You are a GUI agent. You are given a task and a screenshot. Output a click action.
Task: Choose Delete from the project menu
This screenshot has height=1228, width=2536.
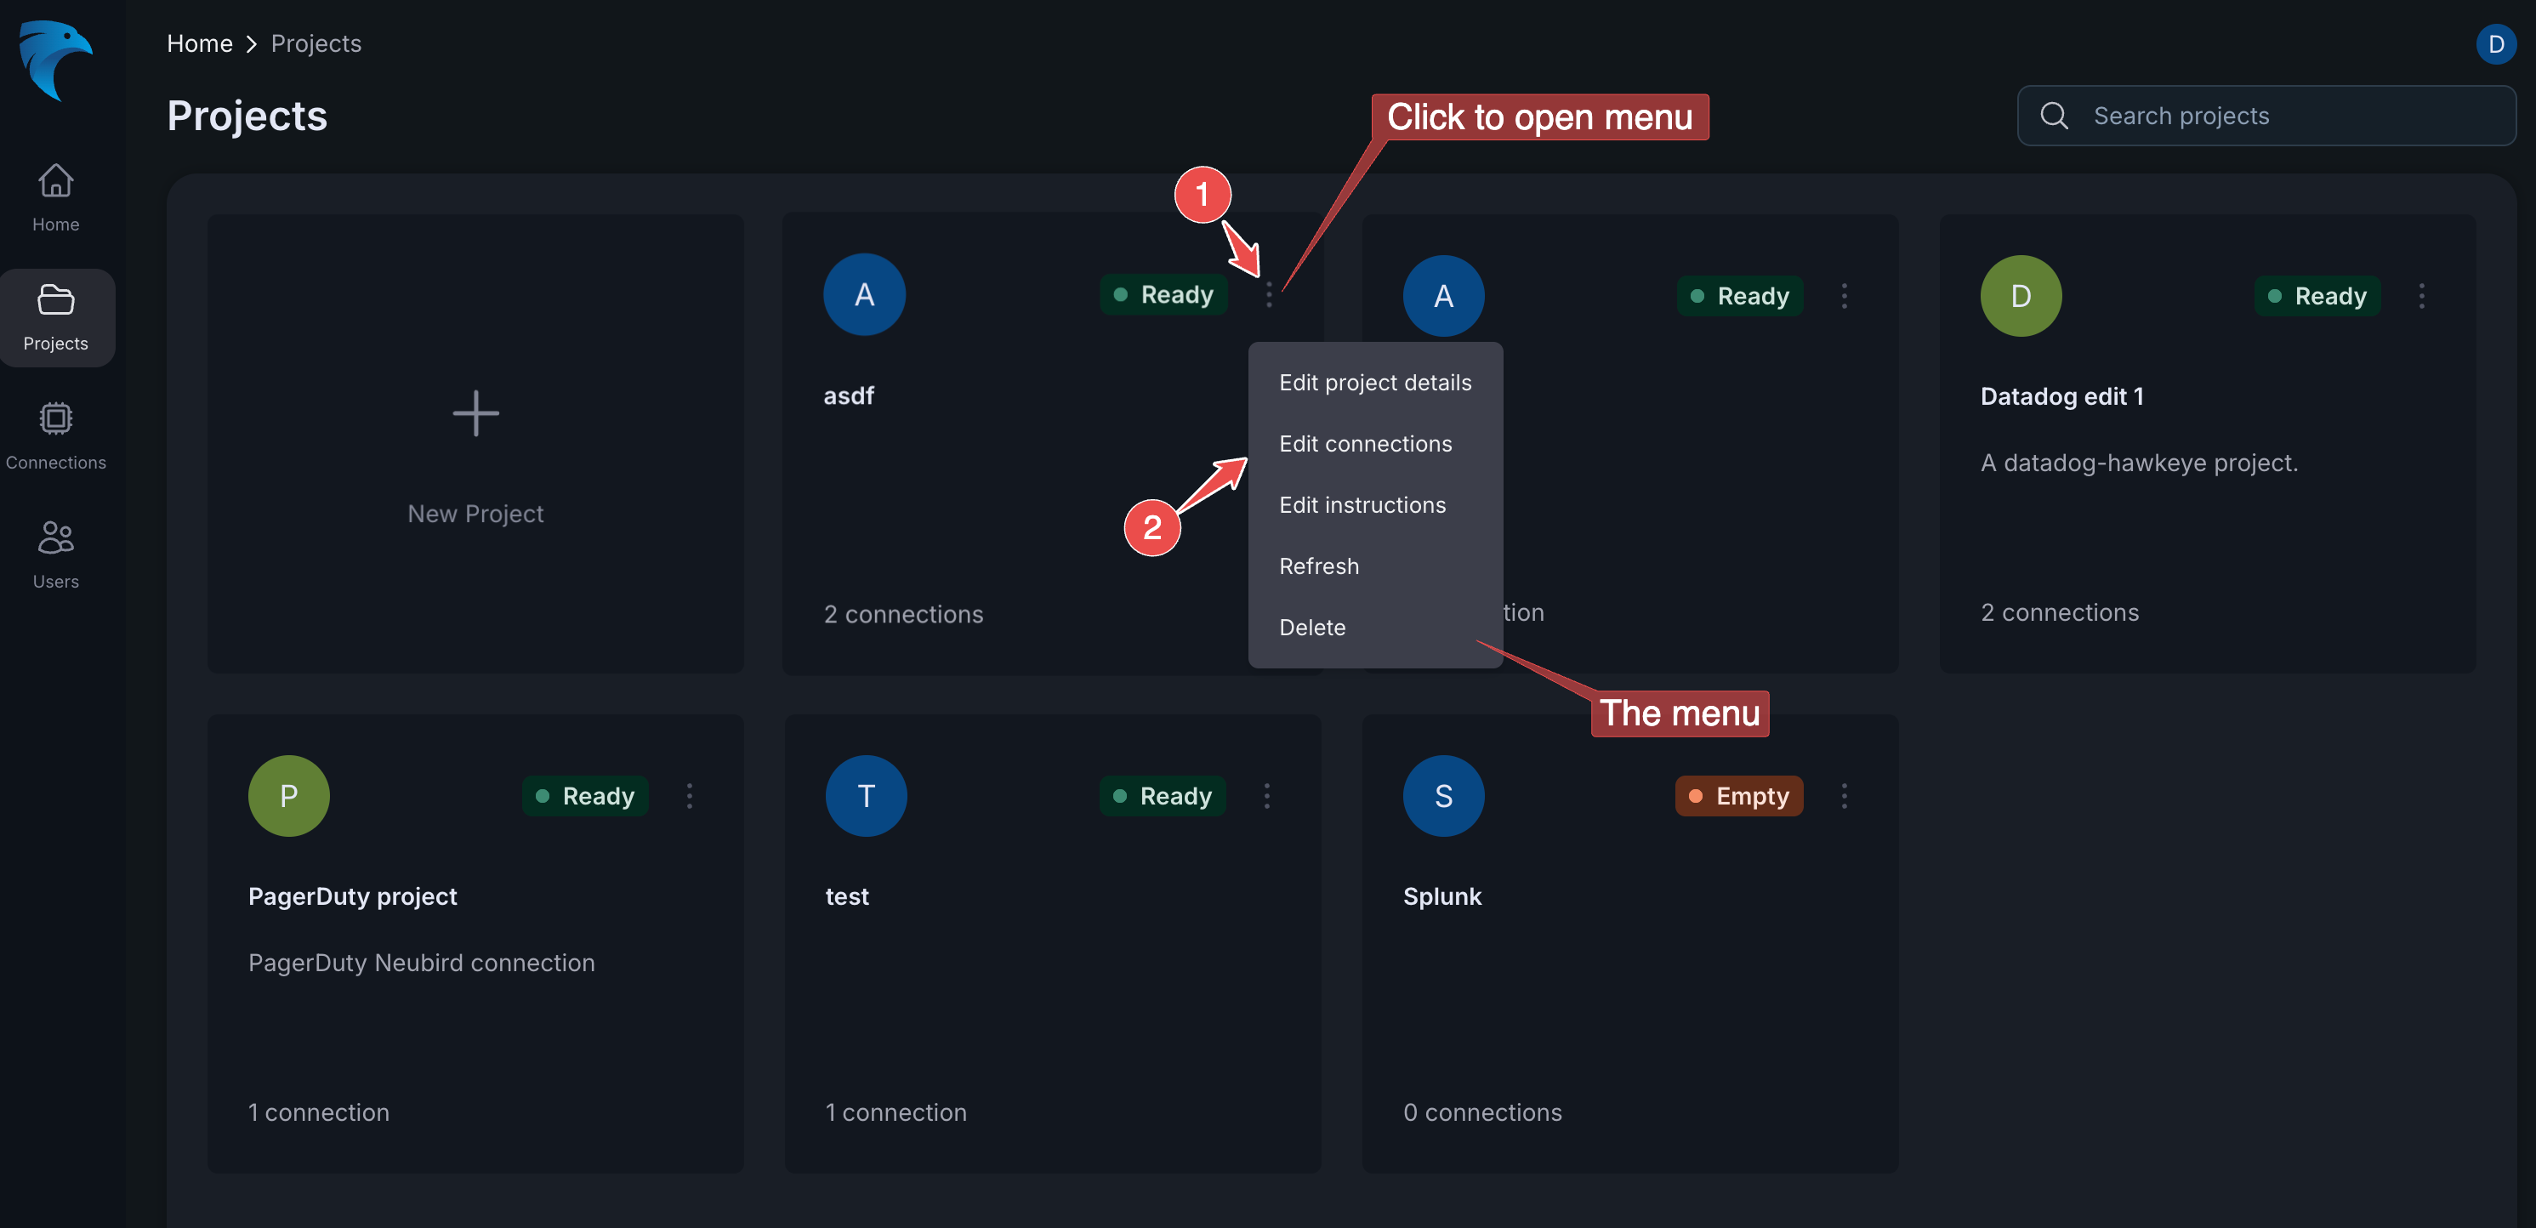[1311, 628]
